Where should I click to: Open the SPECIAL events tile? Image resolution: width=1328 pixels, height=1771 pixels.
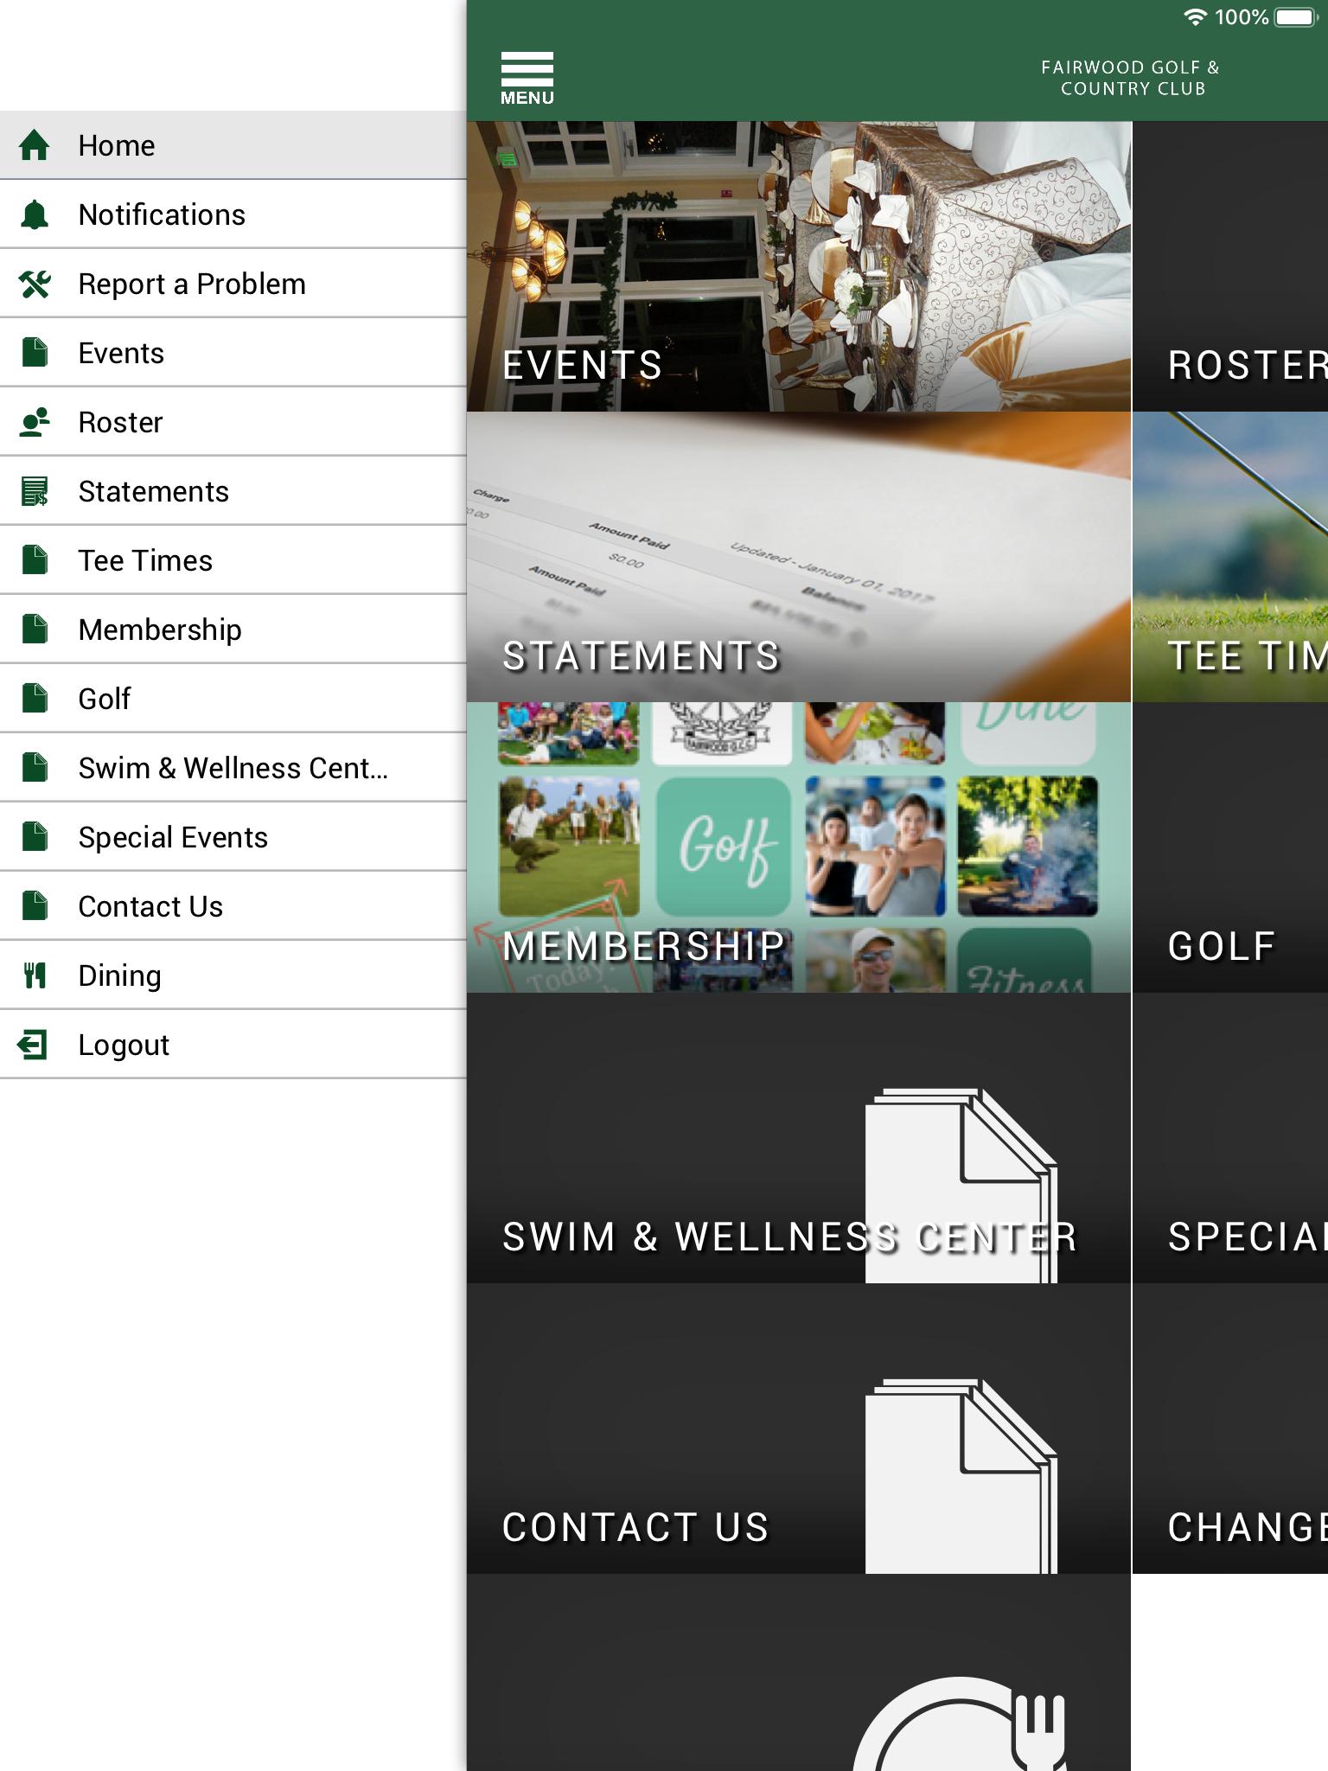click(1230, 1138)
